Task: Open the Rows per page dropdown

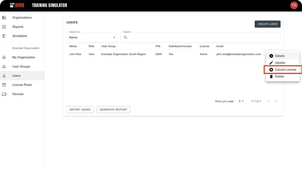Action: (x=241, y=101)
